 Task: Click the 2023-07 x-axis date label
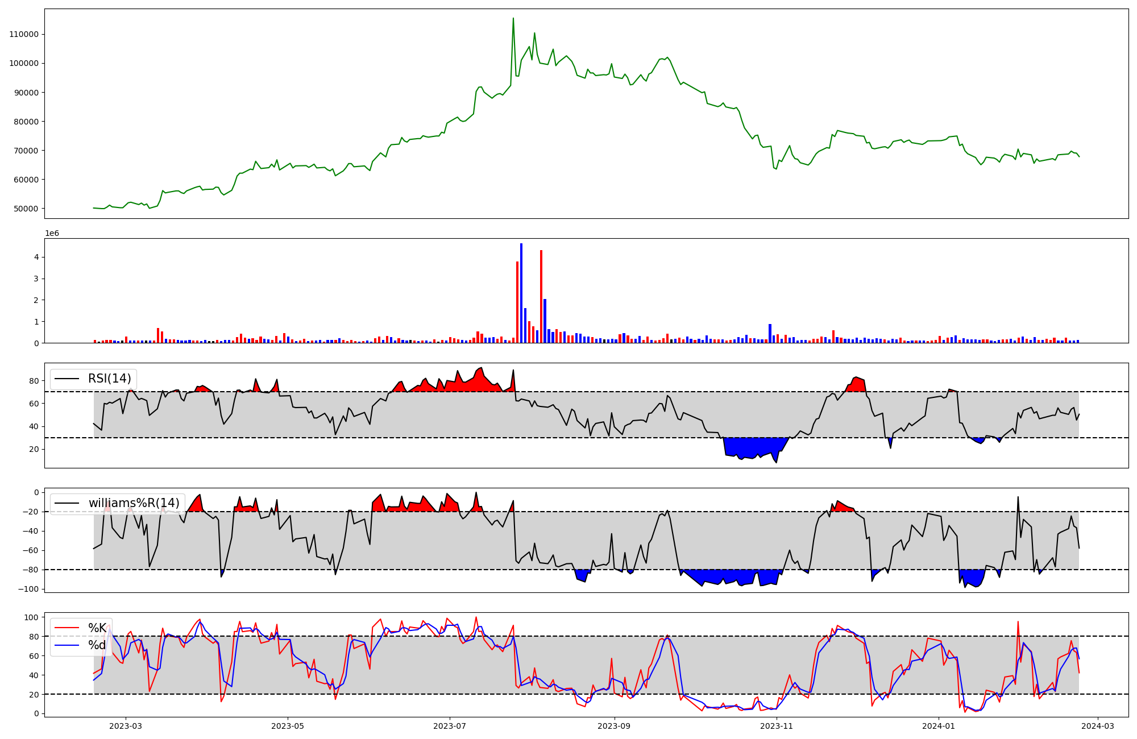coord(450,726)
